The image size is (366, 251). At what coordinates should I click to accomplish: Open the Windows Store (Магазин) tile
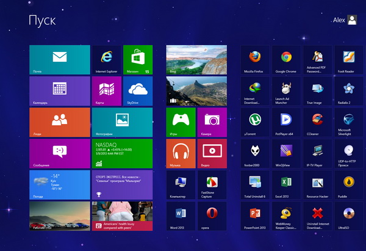pyautogui.click(x=137, y=59)
